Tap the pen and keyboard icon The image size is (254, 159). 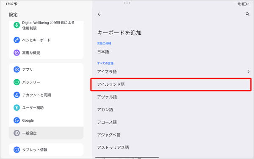(17, 40)
